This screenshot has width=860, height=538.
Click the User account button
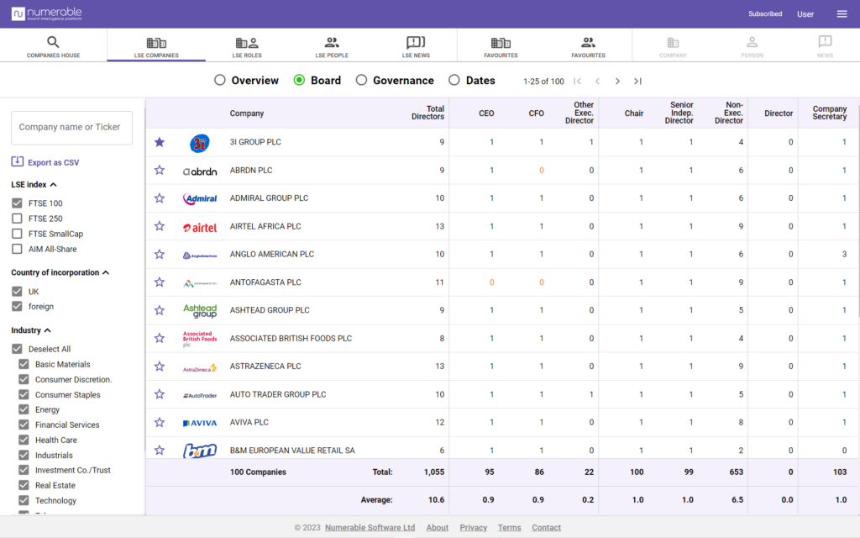coord(805,14)
